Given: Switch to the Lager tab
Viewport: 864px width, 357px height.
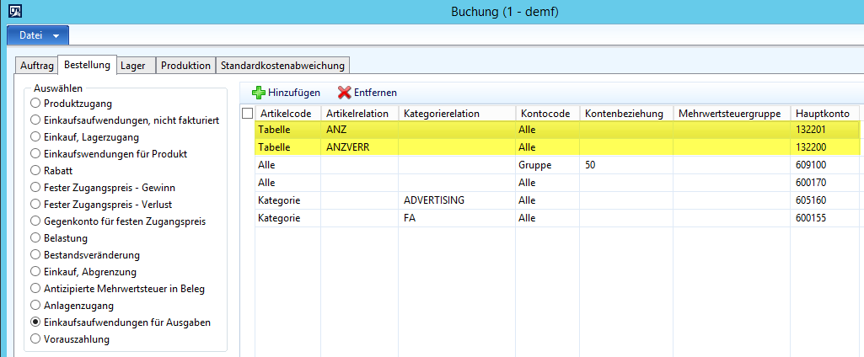Looking at the screenshot, I should coord(133,66).
